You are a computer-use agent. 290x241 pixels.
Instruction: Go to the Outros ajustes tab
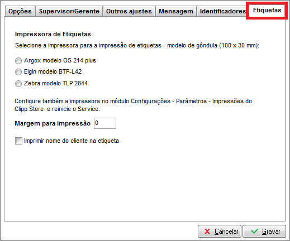coord(129,11)
